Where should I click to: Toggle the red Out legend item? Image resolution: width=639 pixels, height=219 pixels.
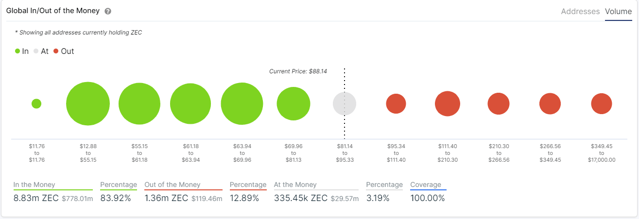tap(64, 51)
